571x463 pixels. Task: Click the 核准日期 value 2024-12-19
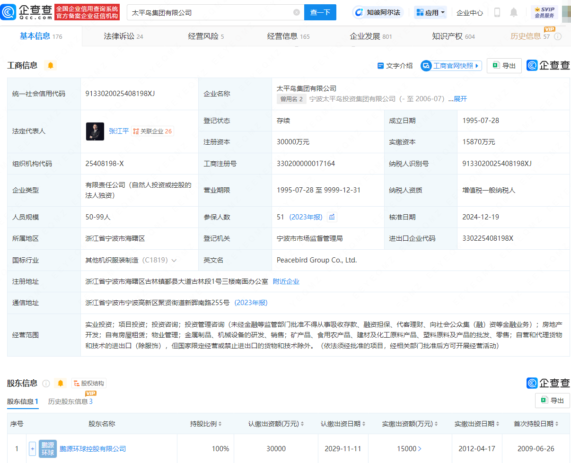481,217
